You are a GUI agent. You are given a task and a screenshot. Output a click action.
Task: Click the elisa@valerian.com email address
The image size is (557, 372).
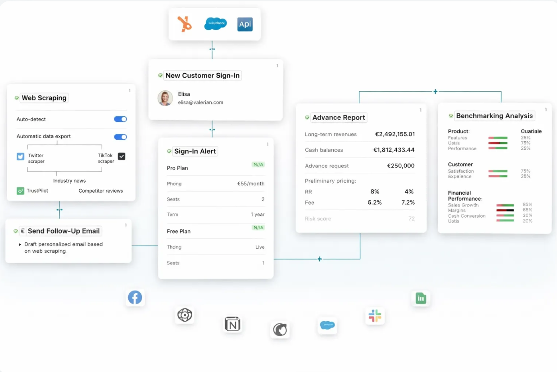[201, 102]
